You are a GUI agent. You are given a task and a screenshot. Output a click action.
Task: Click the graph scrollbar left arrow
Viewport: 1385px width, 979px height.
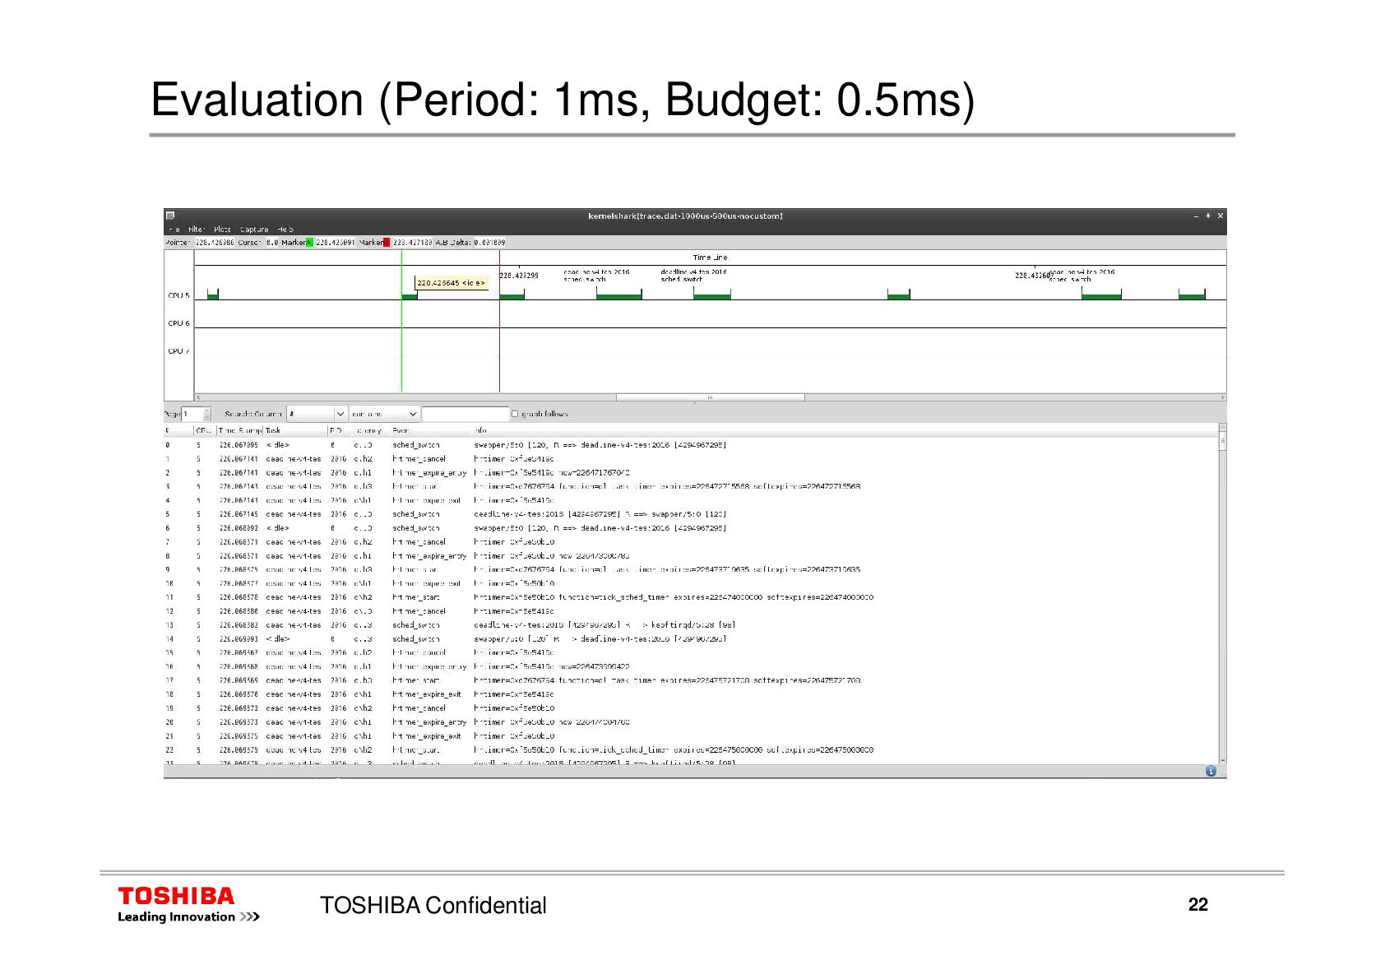click(x=198, y=397)
